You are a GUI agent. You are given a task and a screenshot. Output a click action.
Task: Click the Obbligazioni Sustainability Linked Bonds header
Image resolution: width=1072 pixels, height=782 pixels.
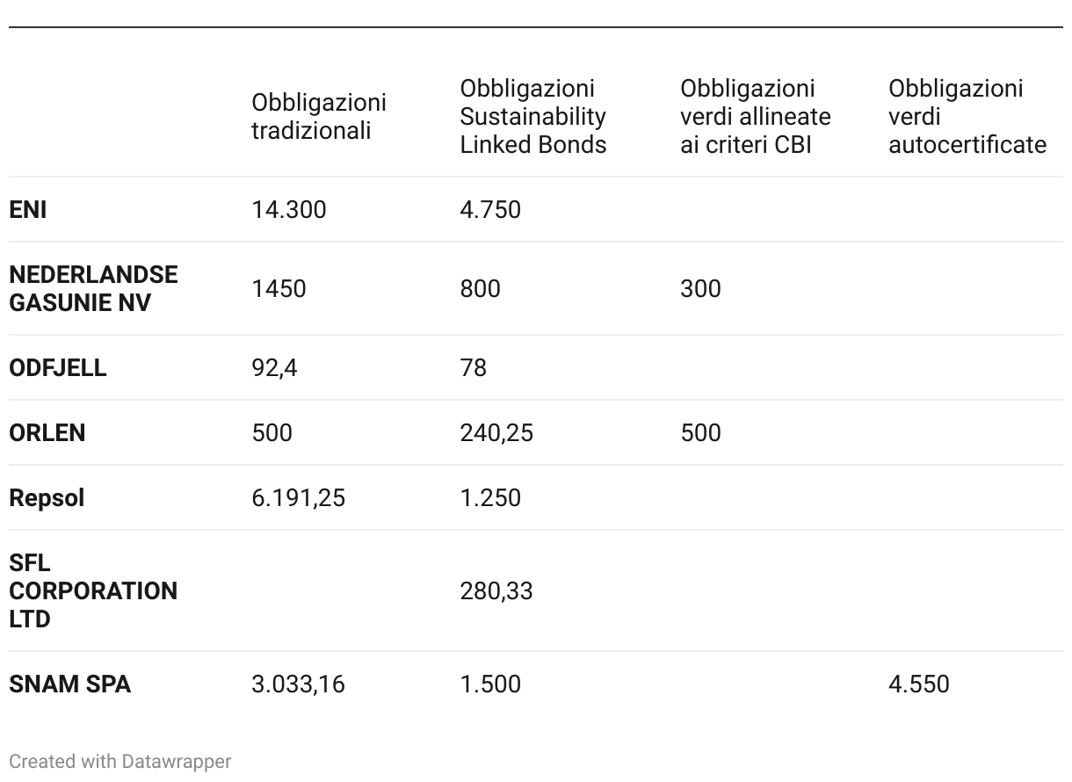coord(532,117)
